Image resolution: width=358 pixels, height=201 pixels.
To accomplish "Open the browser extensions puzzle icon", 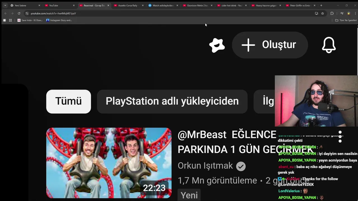I will pos(332,13).
